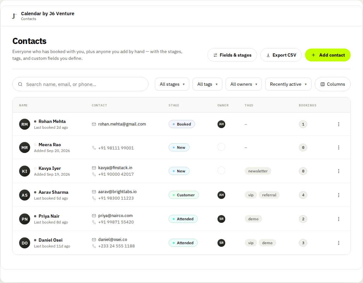
Task: Assign owner via empty circle for Meera Rao
Action: (x=221, y=147)
